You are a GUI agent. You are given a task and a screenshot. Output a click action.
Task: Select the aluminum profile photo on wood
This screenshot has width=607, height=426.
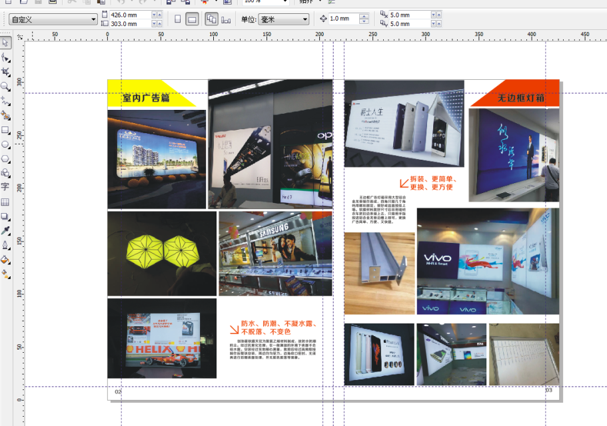coord(379,274)
